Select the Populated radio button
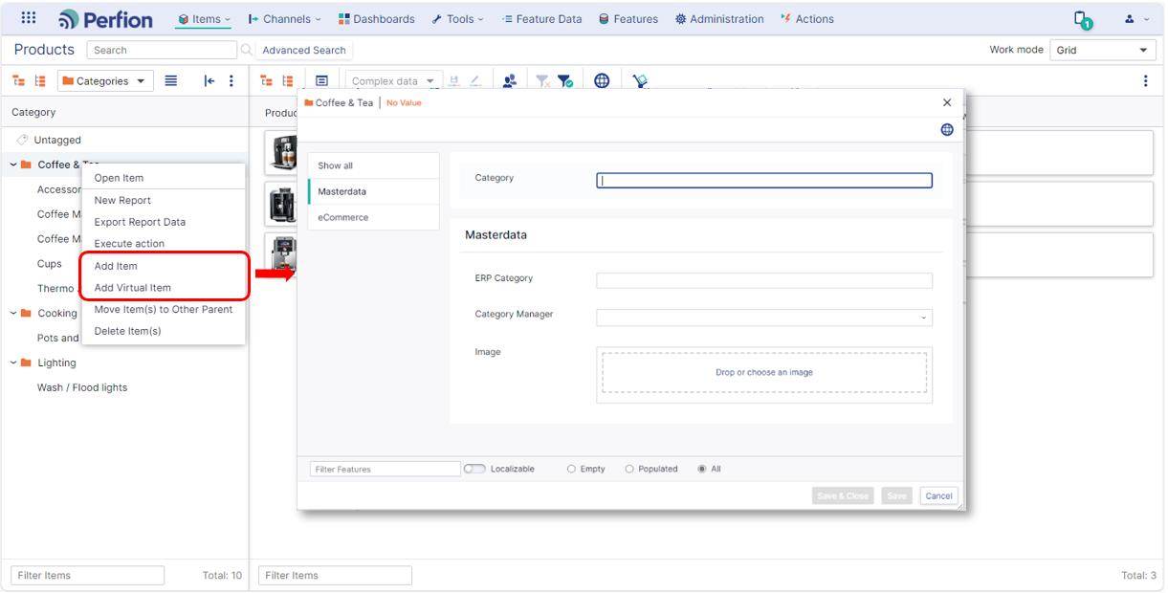 [629, 469]
